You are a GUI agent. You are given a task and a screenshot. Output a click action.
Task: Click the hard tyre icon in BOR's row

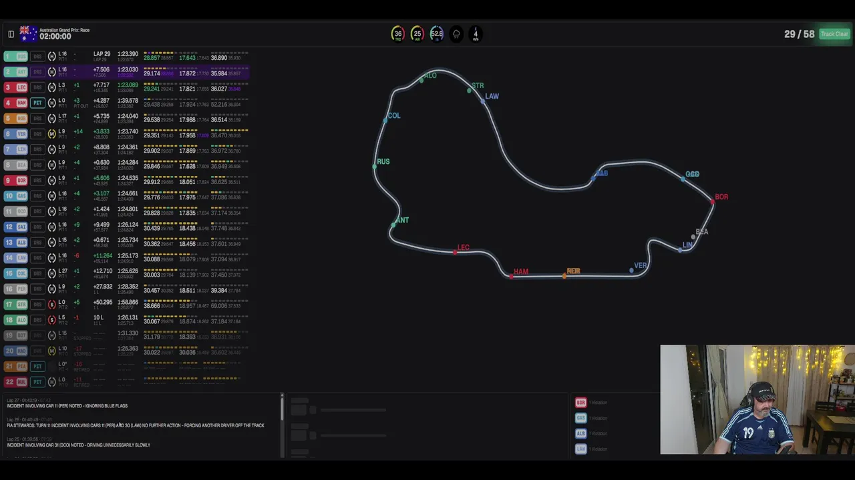click(52, 181)
